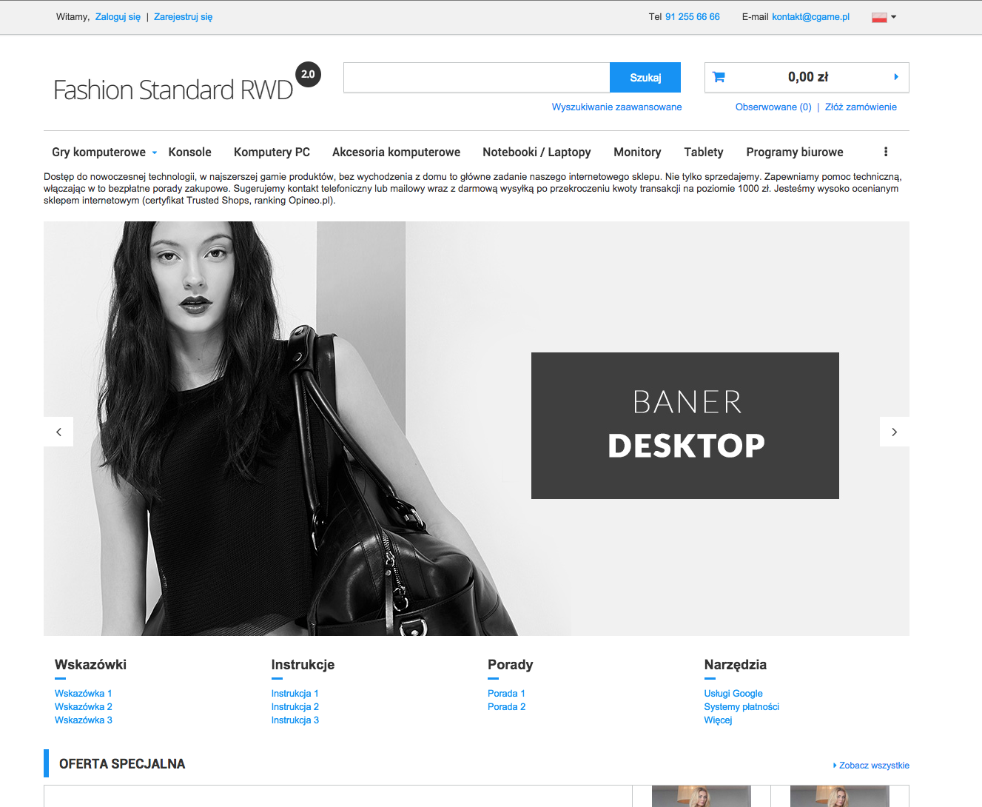Click the shopping cart icon

[719, 77]
